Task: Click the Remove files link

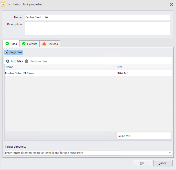Action: 38,61
